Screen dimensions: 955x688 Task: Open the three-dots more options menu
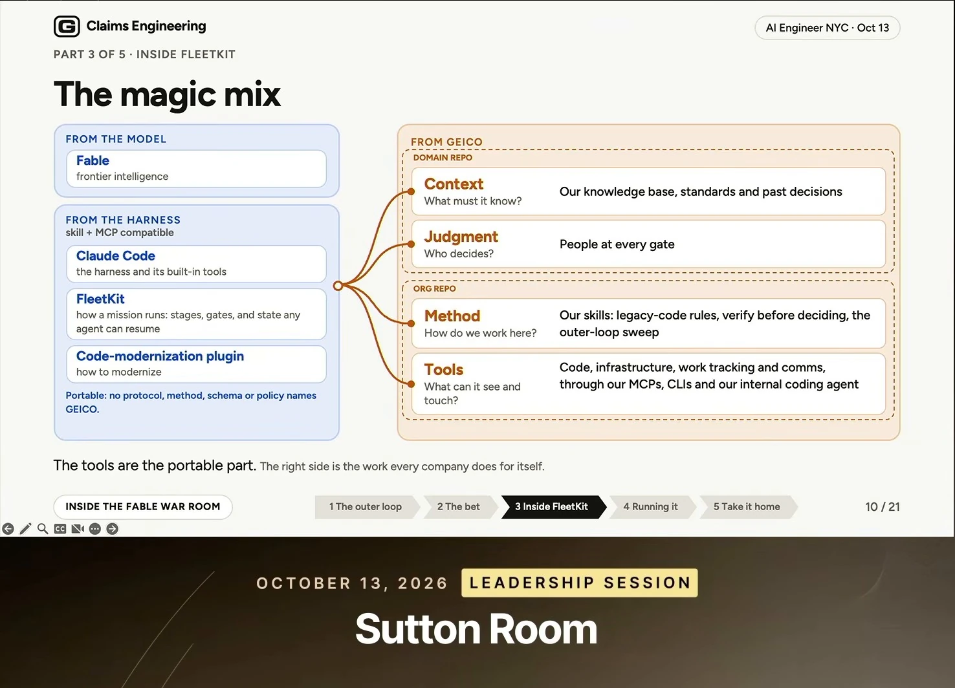(x=95, y=529)
